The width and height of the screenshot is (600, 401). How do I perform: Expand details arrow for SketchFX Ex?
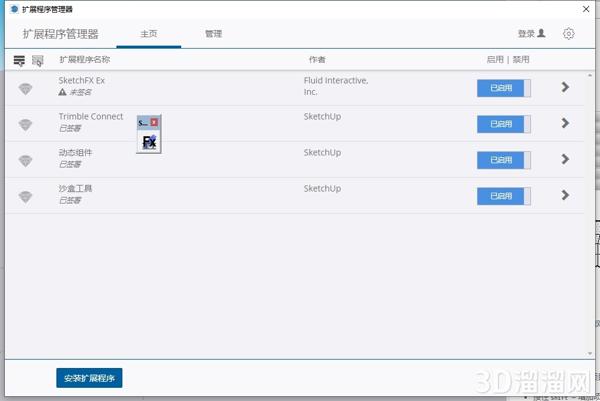565,87
